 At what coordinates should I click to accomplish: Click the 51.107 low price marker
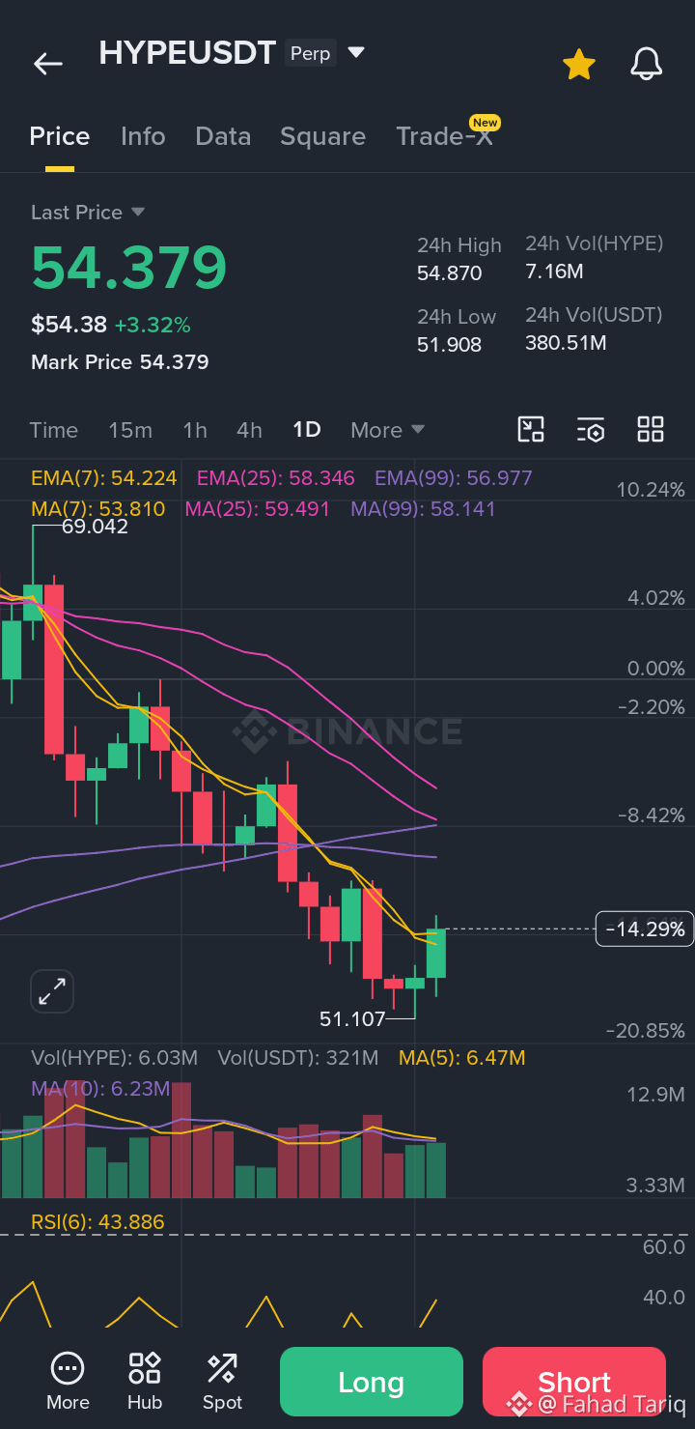pyautogui.click(x=352, y=1018)
